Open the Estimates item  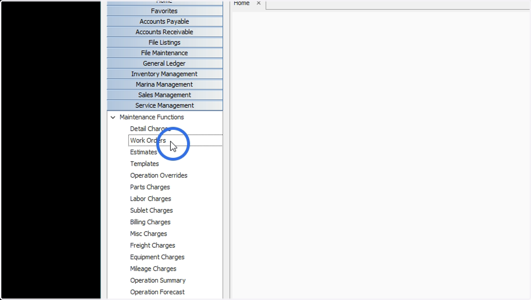[143, 152]
